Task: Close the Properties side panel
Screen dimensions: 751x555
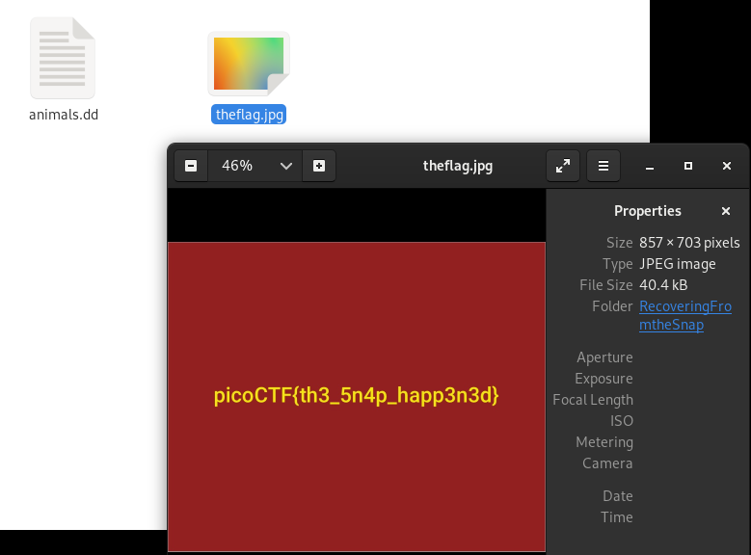Action: [726, 211]
